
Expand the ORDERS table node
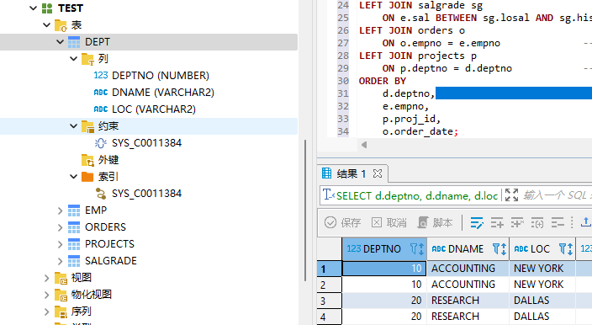pos(60,227)
